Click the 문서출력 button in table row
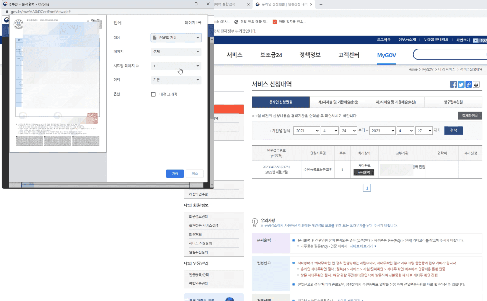Image resolution: width=487 pixels, height=301 pixels. [364, 172]
